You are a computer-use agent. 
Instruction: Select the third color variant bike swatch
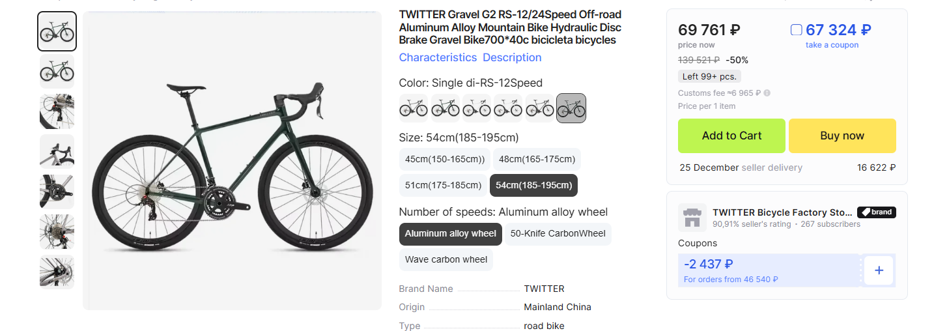[476, 108]
